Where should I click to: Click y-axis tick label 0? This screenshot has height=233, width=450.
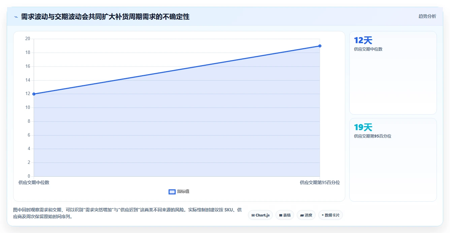(29, 176)
